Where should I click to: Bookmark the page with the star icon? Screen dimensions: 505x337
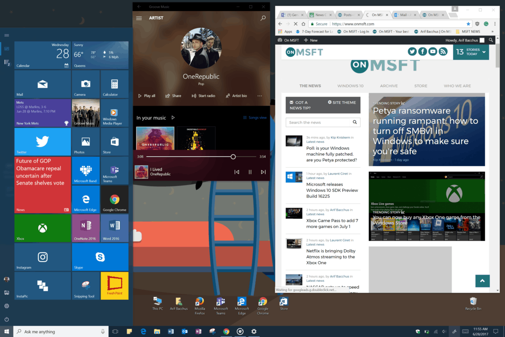(468, 24)
